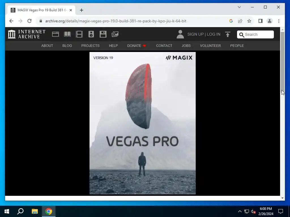
Task: Open the PROJECTS menu item
Action: pyautogui.click(x=90, y=46)
